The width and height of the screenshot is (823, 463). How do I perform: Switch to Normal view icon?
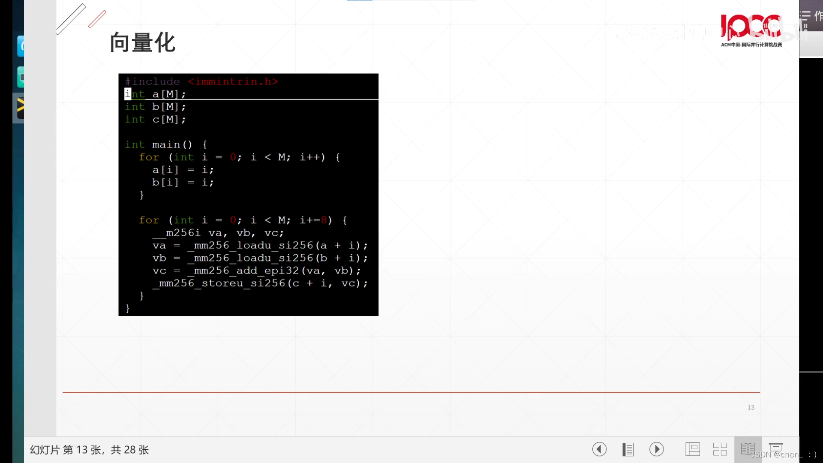click(692, 449)
